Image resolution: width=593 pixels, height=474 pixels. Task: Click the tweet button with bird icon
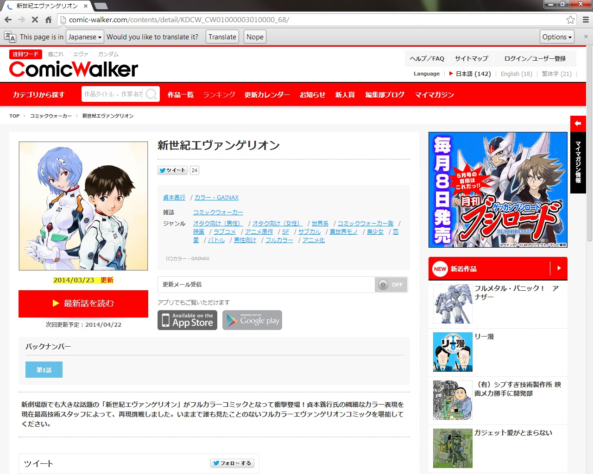click(x=172, y=170)
